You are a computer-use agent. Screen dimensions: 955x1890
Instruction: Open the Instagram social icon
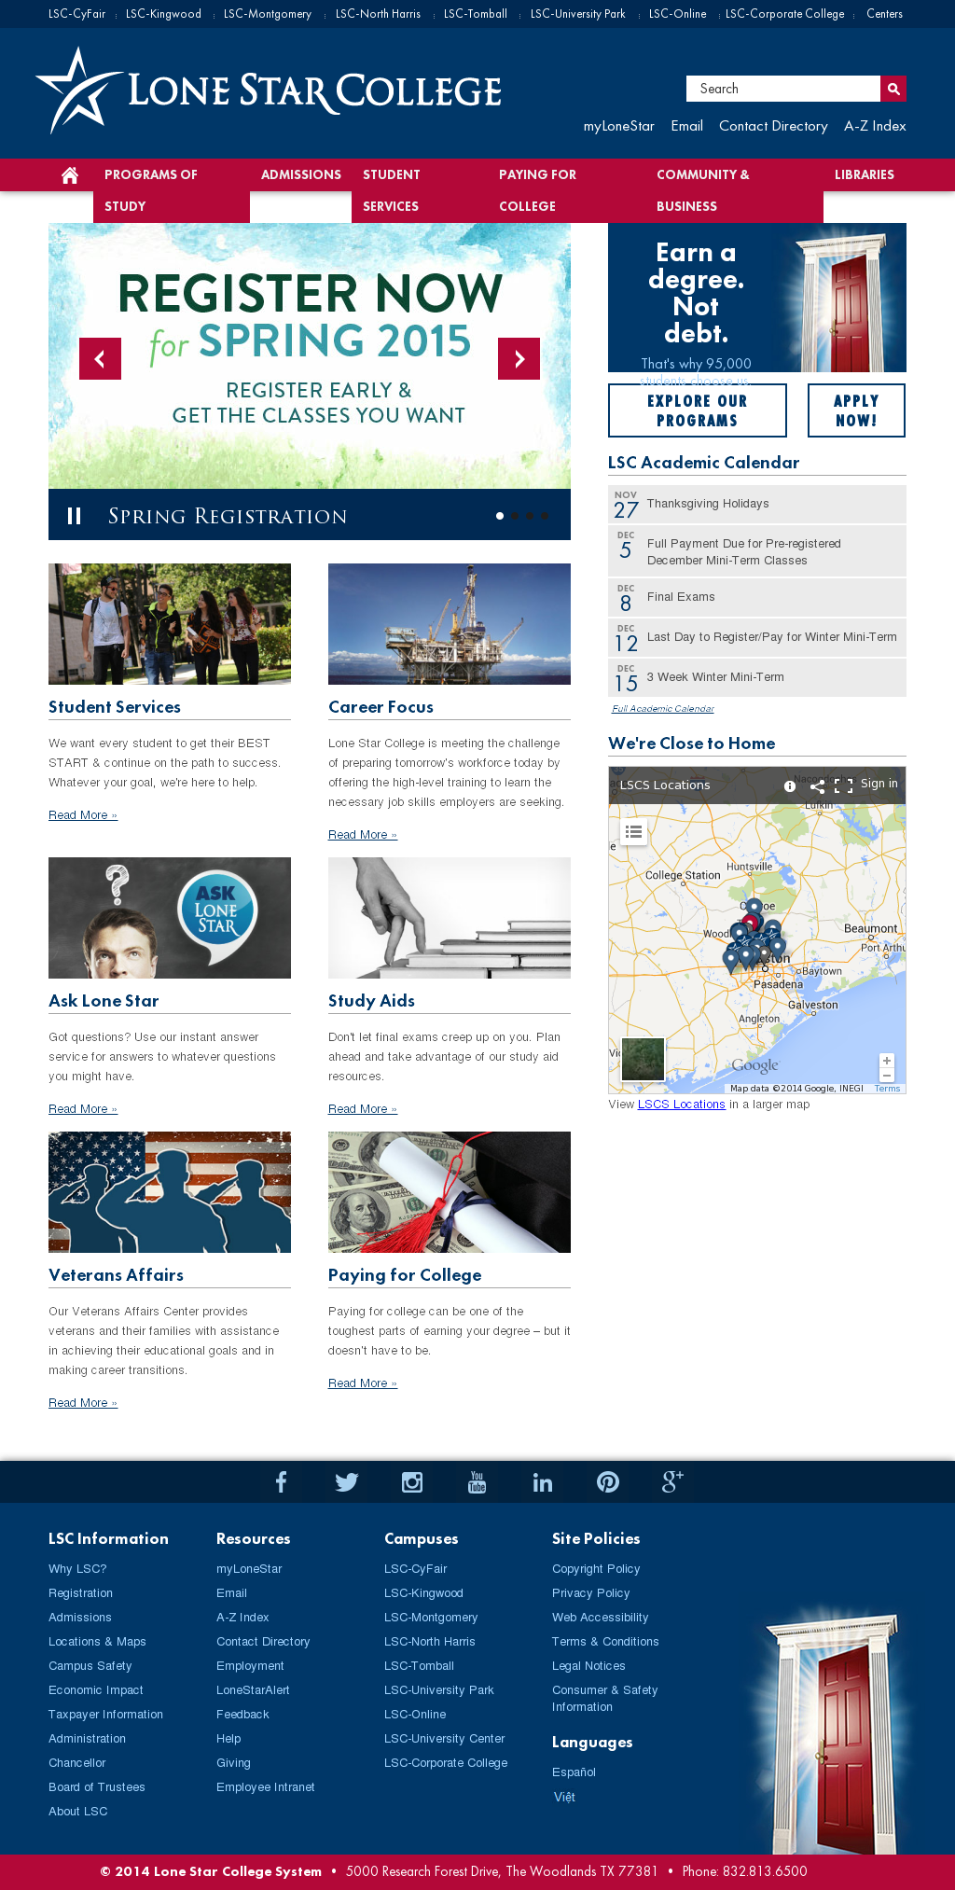tap(411, 1481)
